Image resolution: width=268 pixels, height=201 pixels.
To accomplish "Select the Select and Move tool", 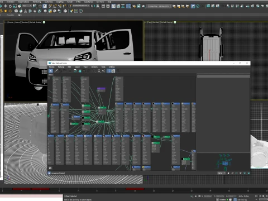I will [6, 6].
